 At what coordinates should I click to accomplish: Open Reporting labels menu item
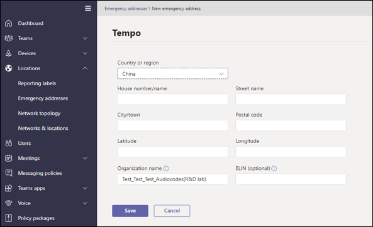point(37,83)
